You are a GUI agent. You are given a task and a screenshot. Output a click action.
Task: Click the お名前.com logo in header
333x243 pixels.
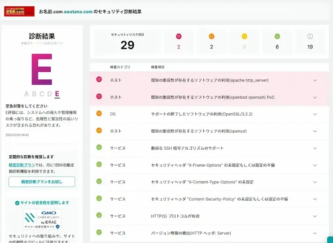coord(19,11)
